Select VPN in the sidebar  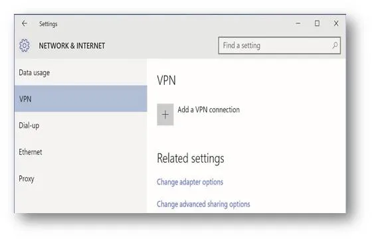[x=80, y=99]
